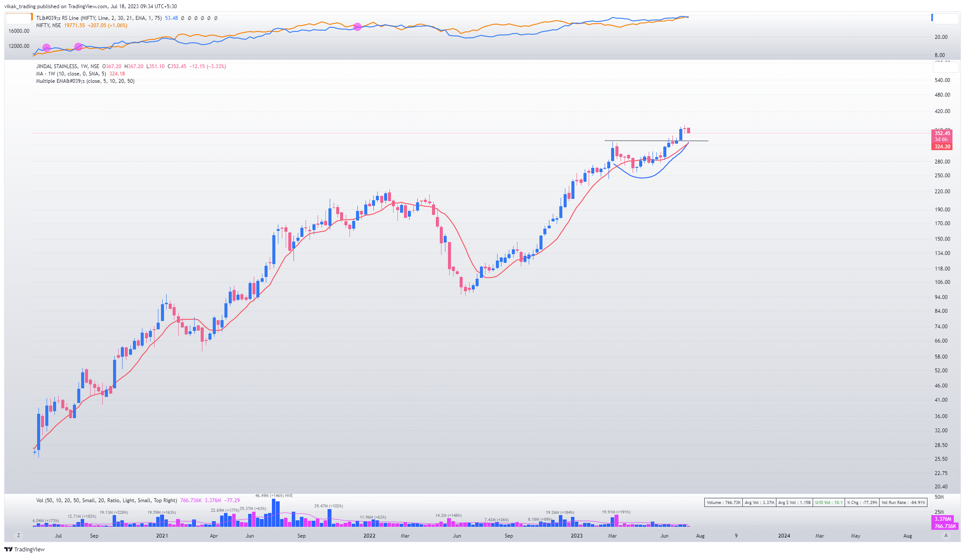Click the 352.45 current price label
Viewport: 965px width, 557px height.
[x=942, y=133]
